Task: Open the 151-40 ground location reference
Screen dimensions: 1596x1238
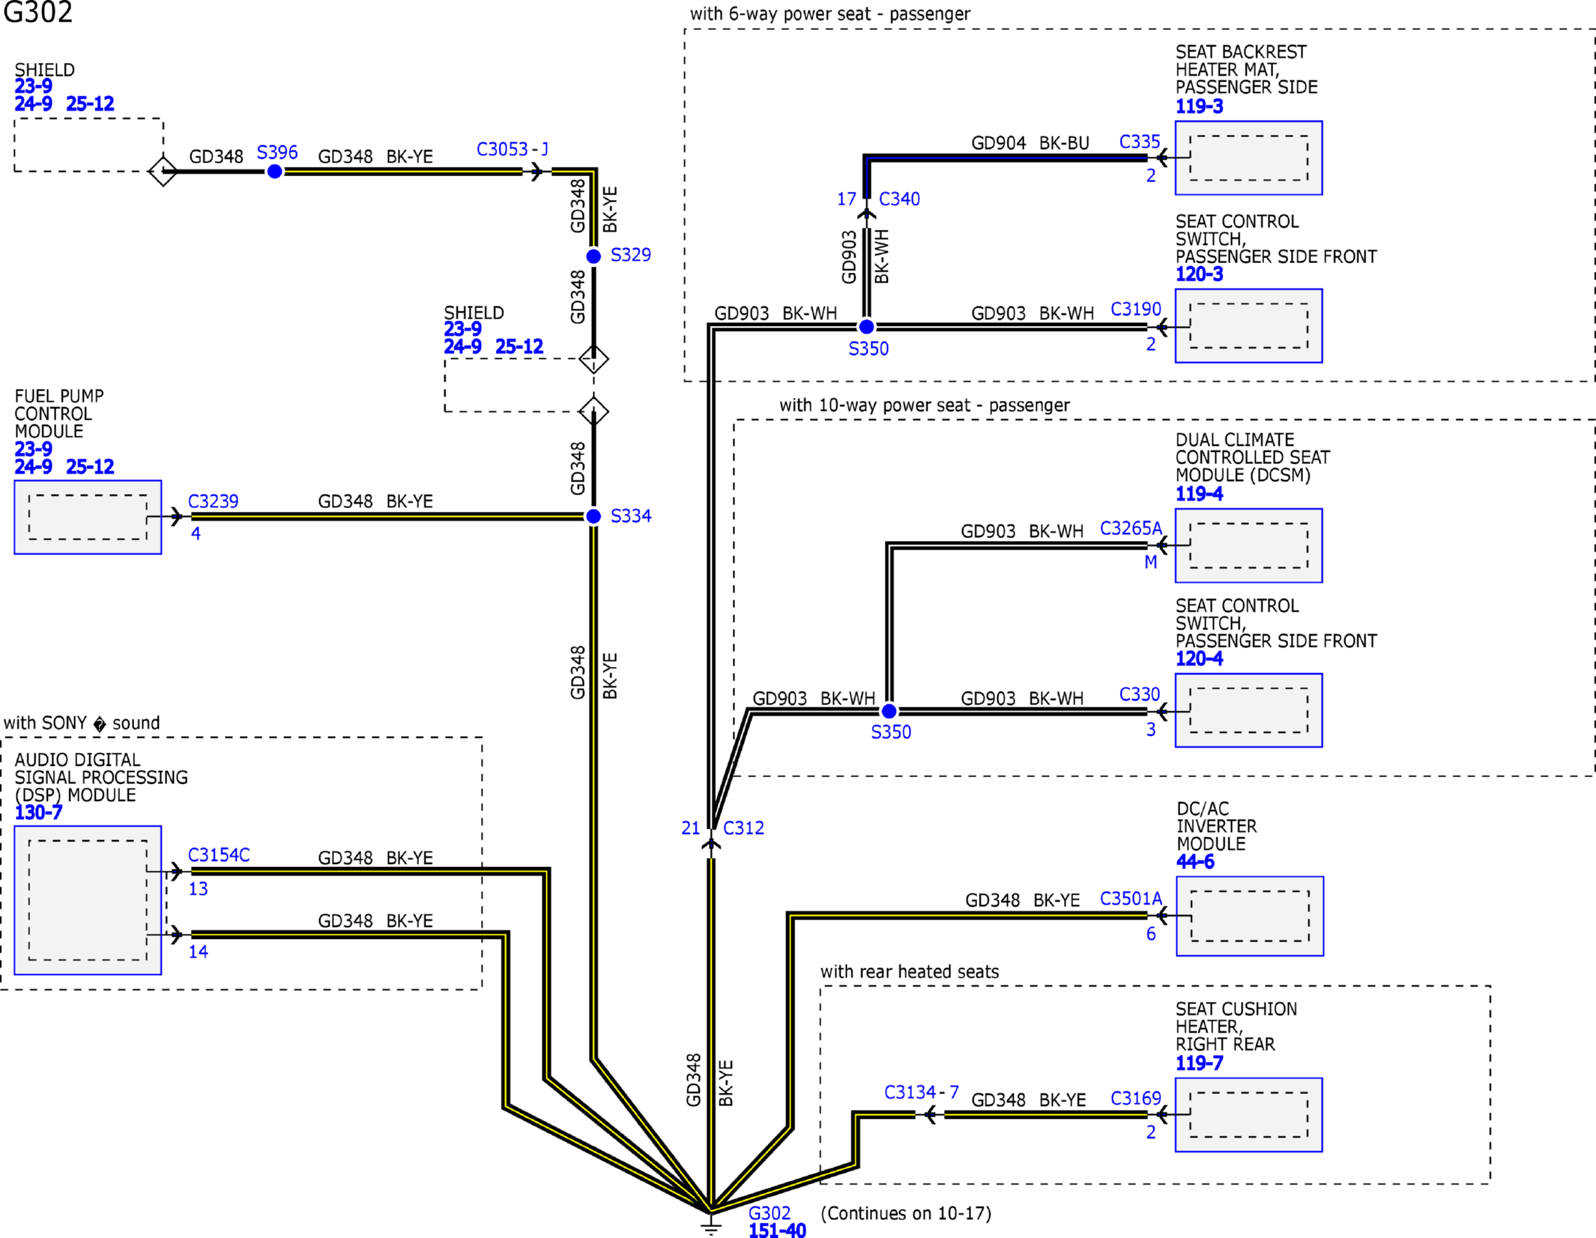Action: 777,1230
